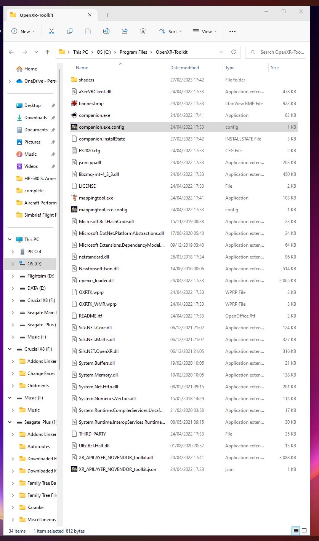319x541 pixels.
Task: Click the Share icon in toolbar
Action: [125, 31]
